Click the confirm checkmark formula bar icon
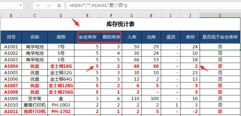Screen dimensions: 241x116 49,6
